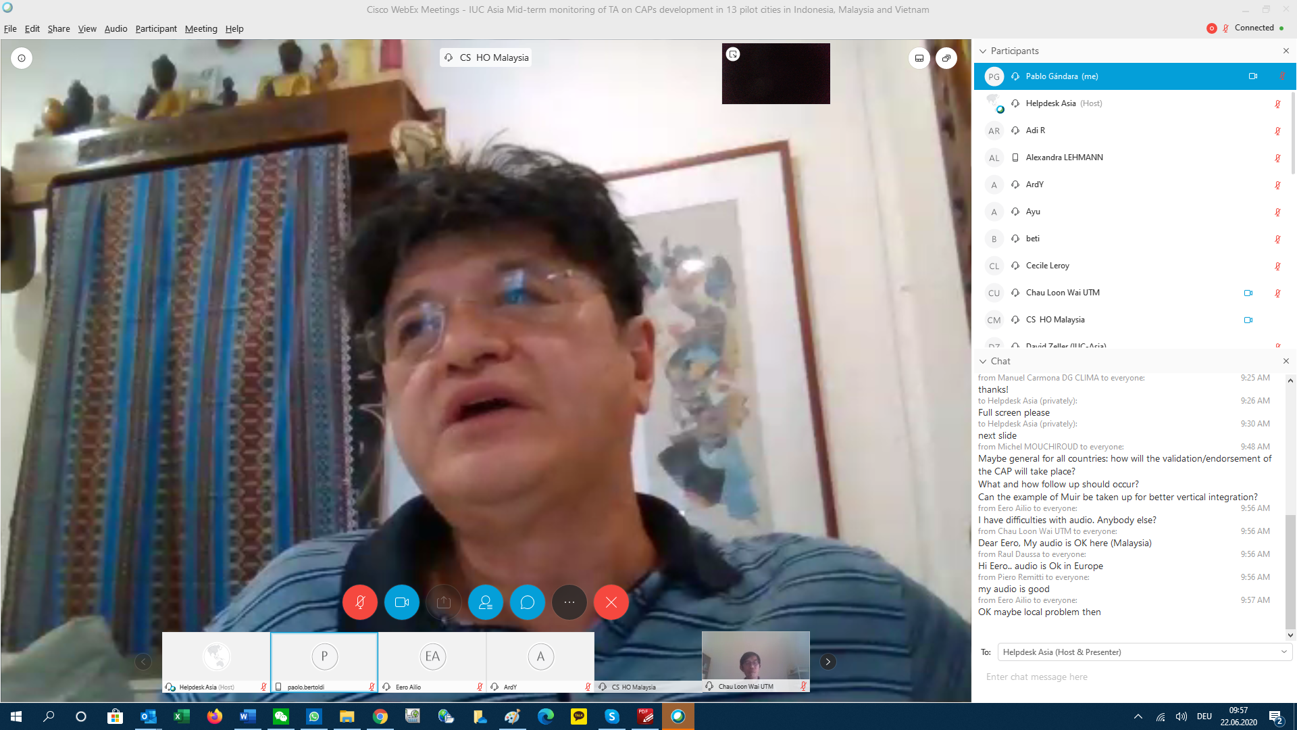The width and height of the screenshot is (1297, 730).
Task: Click the chat scrollbar down arrow
Action: coord(1290,635)
